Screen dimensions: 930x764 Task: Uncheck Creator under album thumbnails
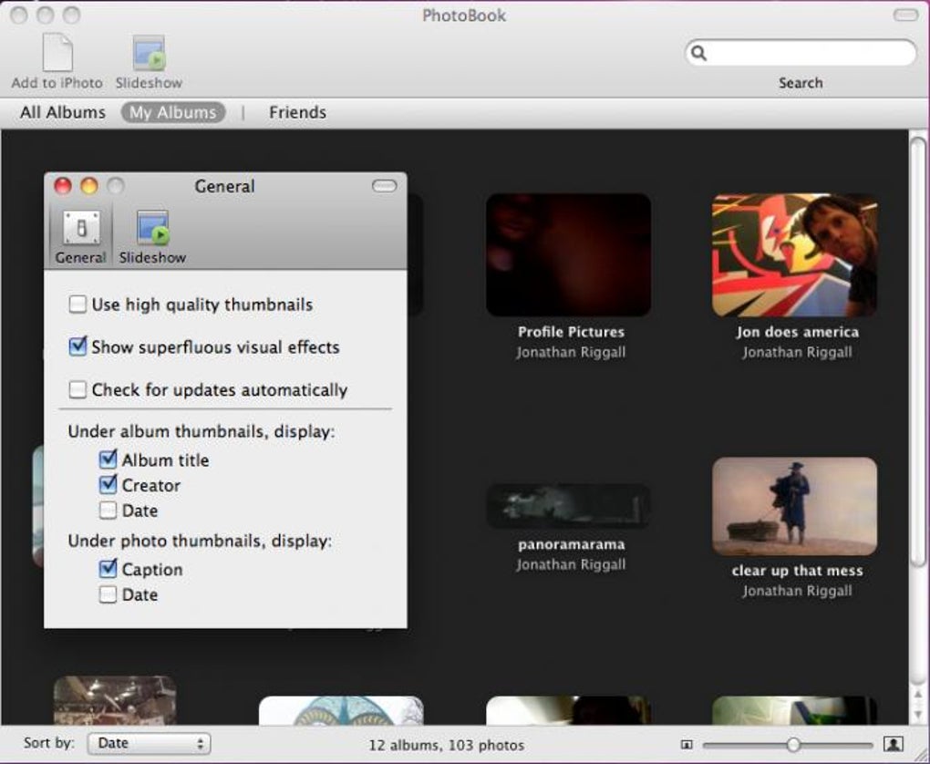coord(108,485)
